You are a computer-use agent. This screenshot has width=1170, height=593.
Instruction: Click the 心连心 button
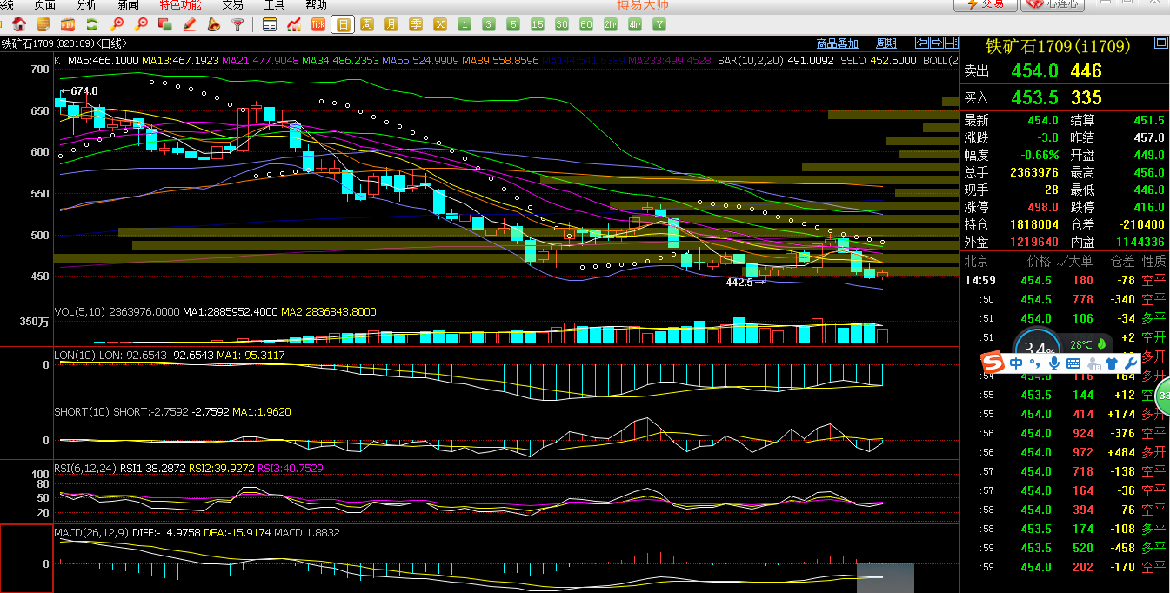(1053, 4)
